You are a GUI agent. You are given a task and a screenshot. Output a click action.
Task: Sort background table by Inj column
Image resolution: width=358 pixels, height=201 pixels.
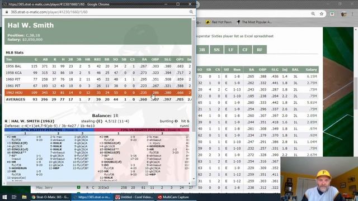click(x=285, y=69)
